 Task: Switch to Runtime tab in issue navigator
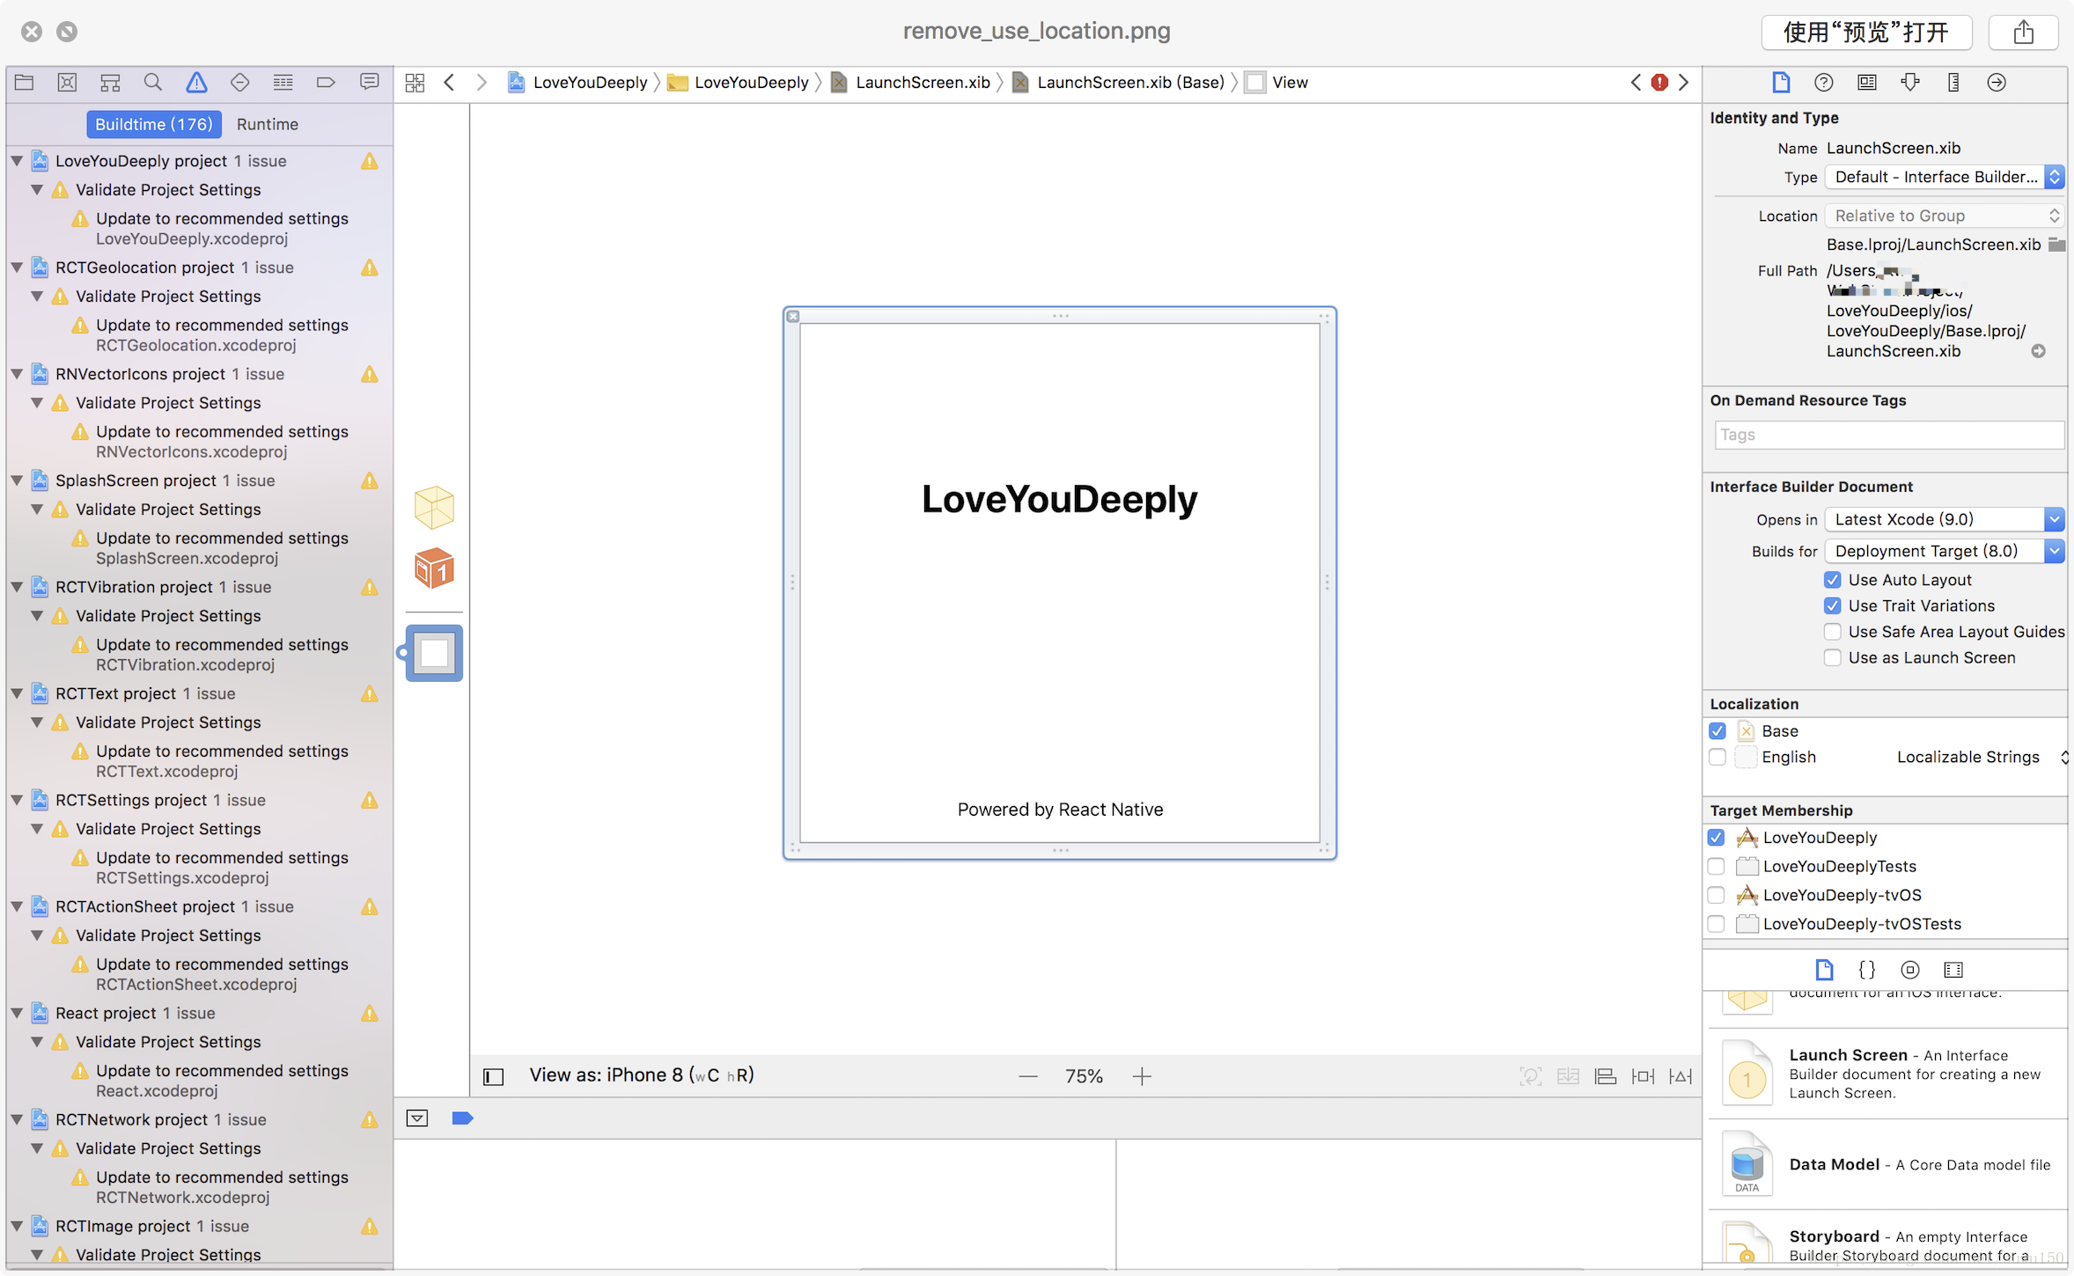coord(267,123)
